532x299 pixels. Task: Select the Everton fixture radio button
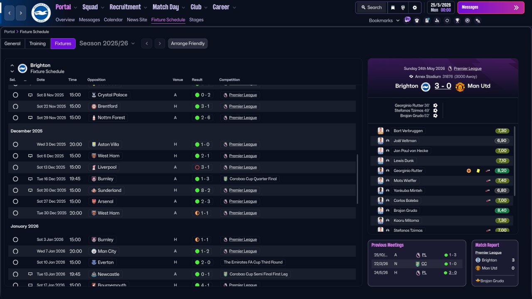(15, 262)
